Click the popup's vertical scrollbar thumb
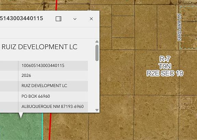This screenshot has height=140, width=197. (x=97, y=53)
